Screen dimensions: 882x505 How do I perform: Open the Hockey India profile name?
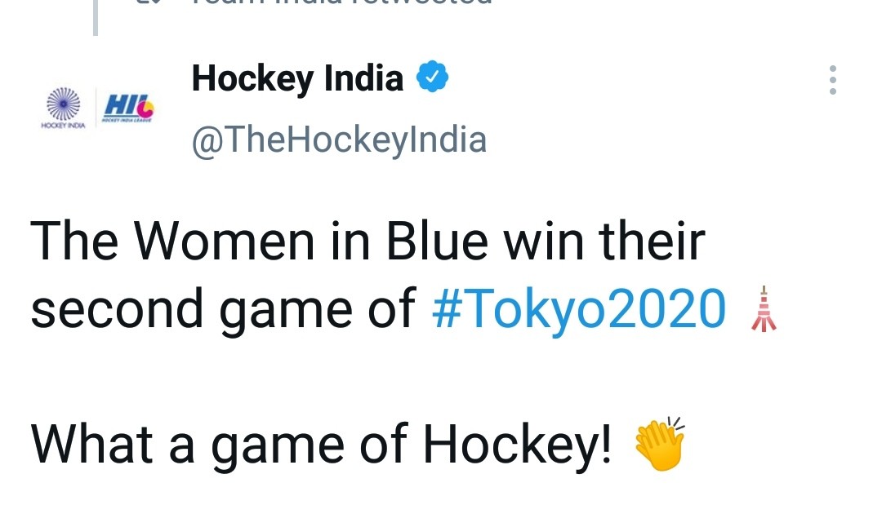pos(297,79)
